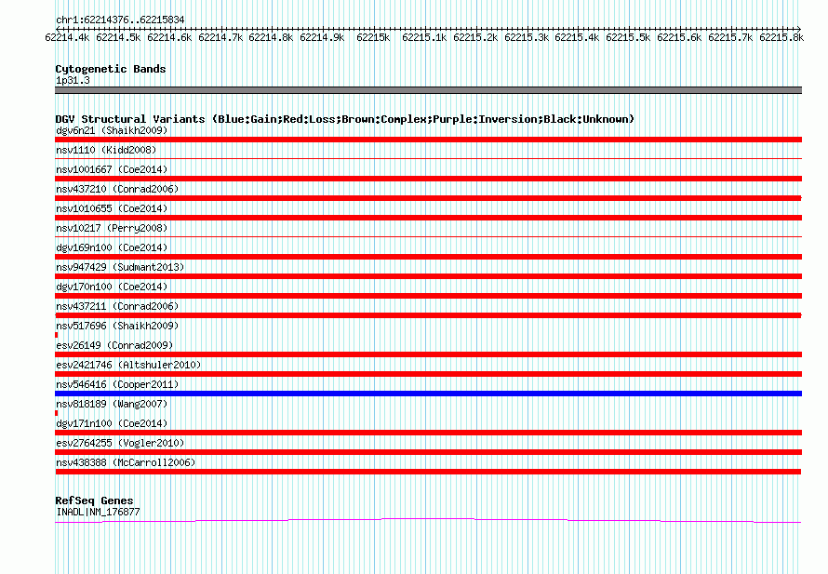Click the chr1:62214376..62215834 region label
Screen dimensions: 828x574
[x=120, y=20]
